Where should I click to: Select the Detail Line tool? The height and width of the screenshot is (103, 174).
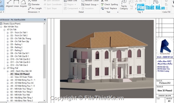[x=70, y=1]
